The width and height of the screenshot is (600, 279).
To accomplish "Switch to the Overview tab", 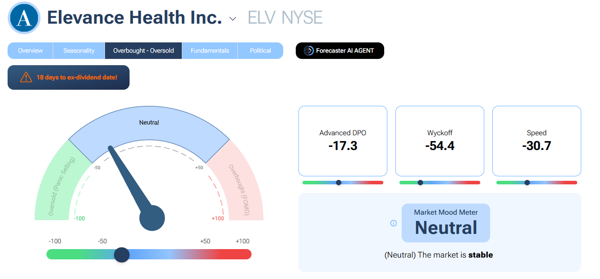I will coord(30,51).
